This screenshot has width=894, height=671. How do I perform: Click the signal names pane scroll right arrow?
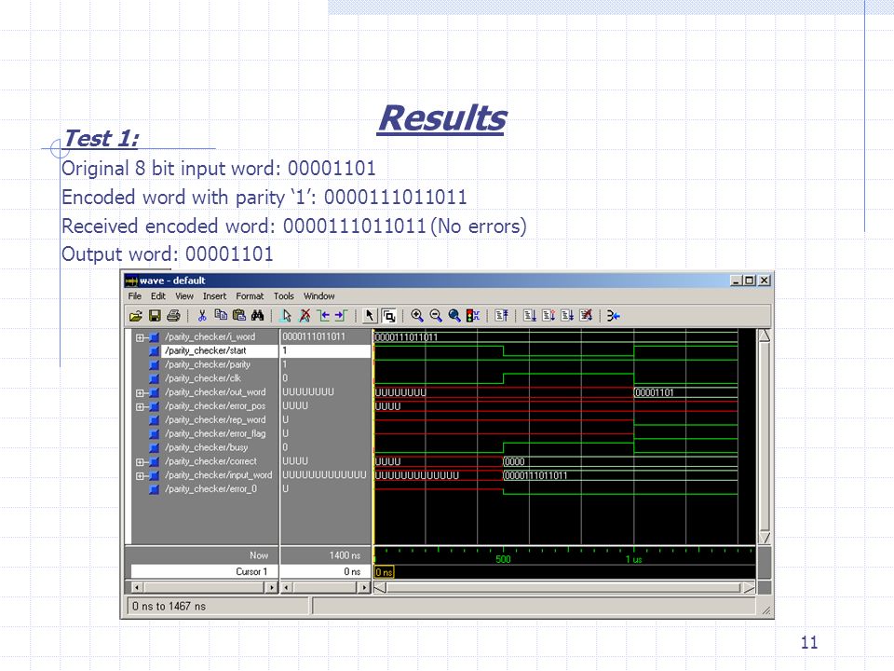coord(272,588)
